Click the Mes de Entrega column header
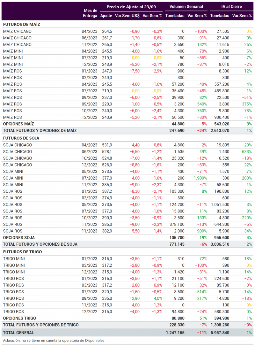 click(x=90, y=13)
